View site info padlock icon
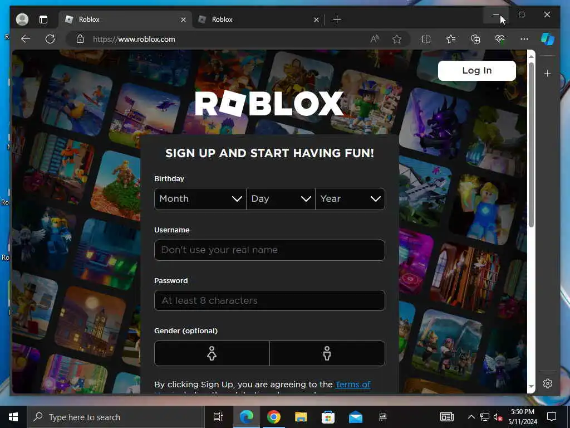570x428 pixels. tap(80, 39)
